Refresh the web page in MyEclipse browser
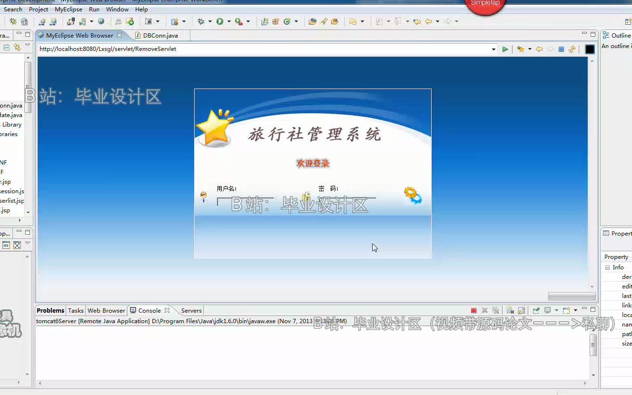 point(572,49)
